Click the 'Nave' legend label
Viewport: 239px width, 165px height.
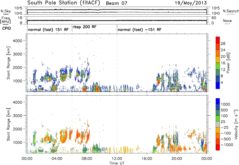click(227, 21)
